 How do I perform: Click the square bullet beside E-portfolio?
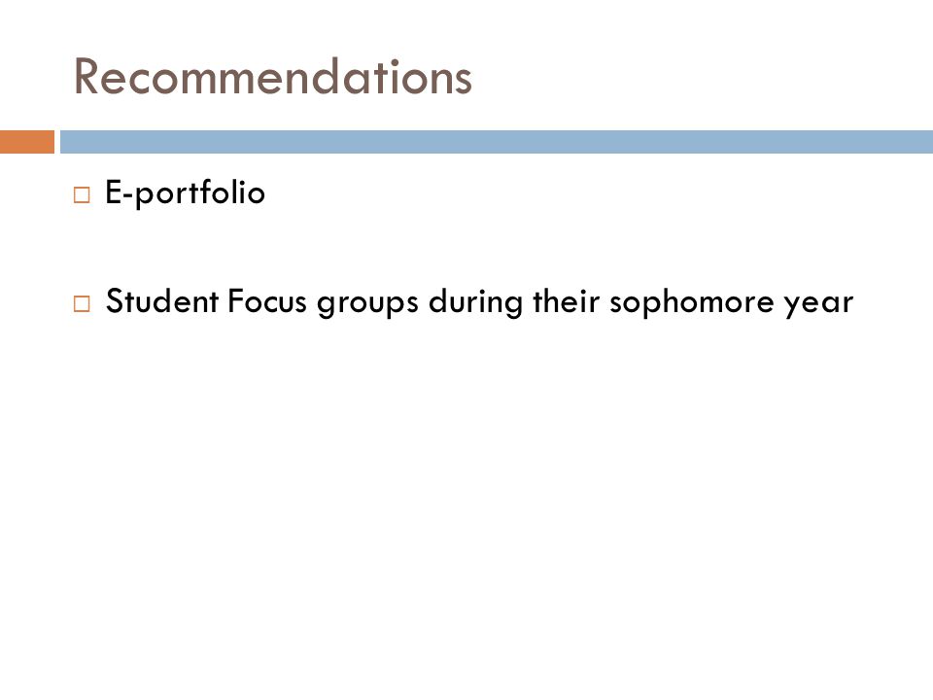point(82,195)
